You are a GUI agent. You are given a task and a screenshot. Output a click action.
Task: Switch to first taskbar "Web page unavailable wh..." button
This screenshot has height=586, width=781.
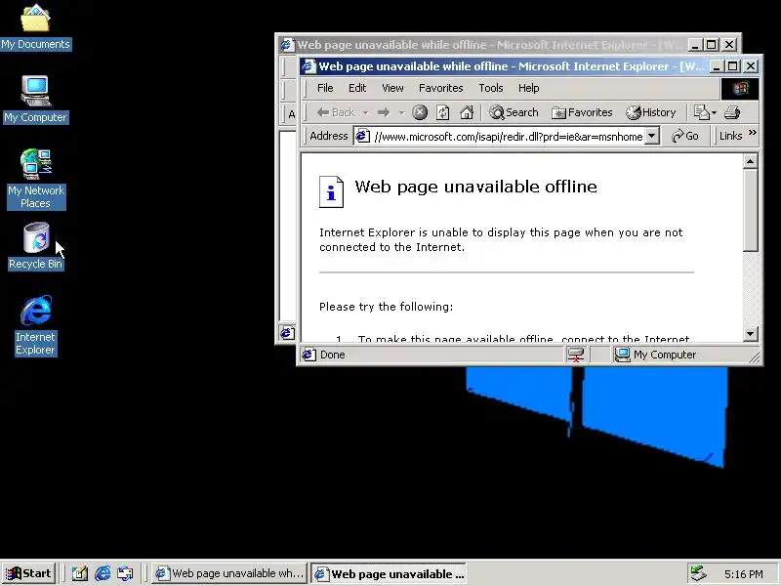pyautogui.click(x=228, y=573)
